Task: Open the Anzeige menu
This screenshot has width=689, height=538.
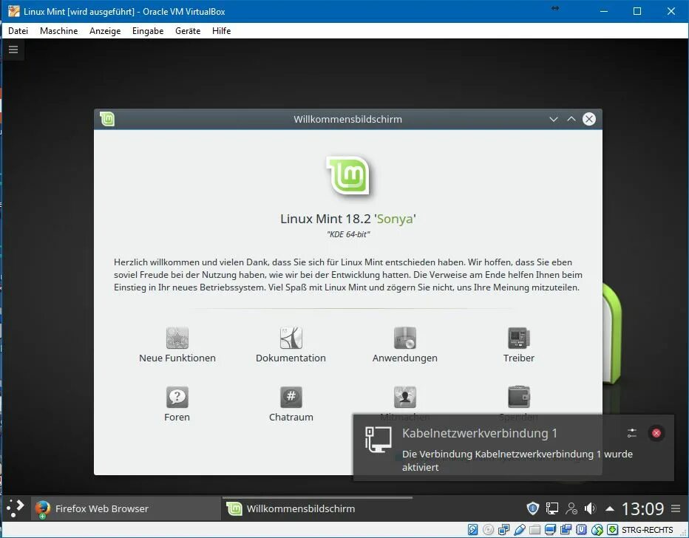Action: coord(105,31)
